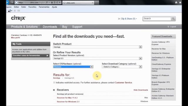
Task: Collapse the Receivers section bullet icon
Action: pos(54,90)
